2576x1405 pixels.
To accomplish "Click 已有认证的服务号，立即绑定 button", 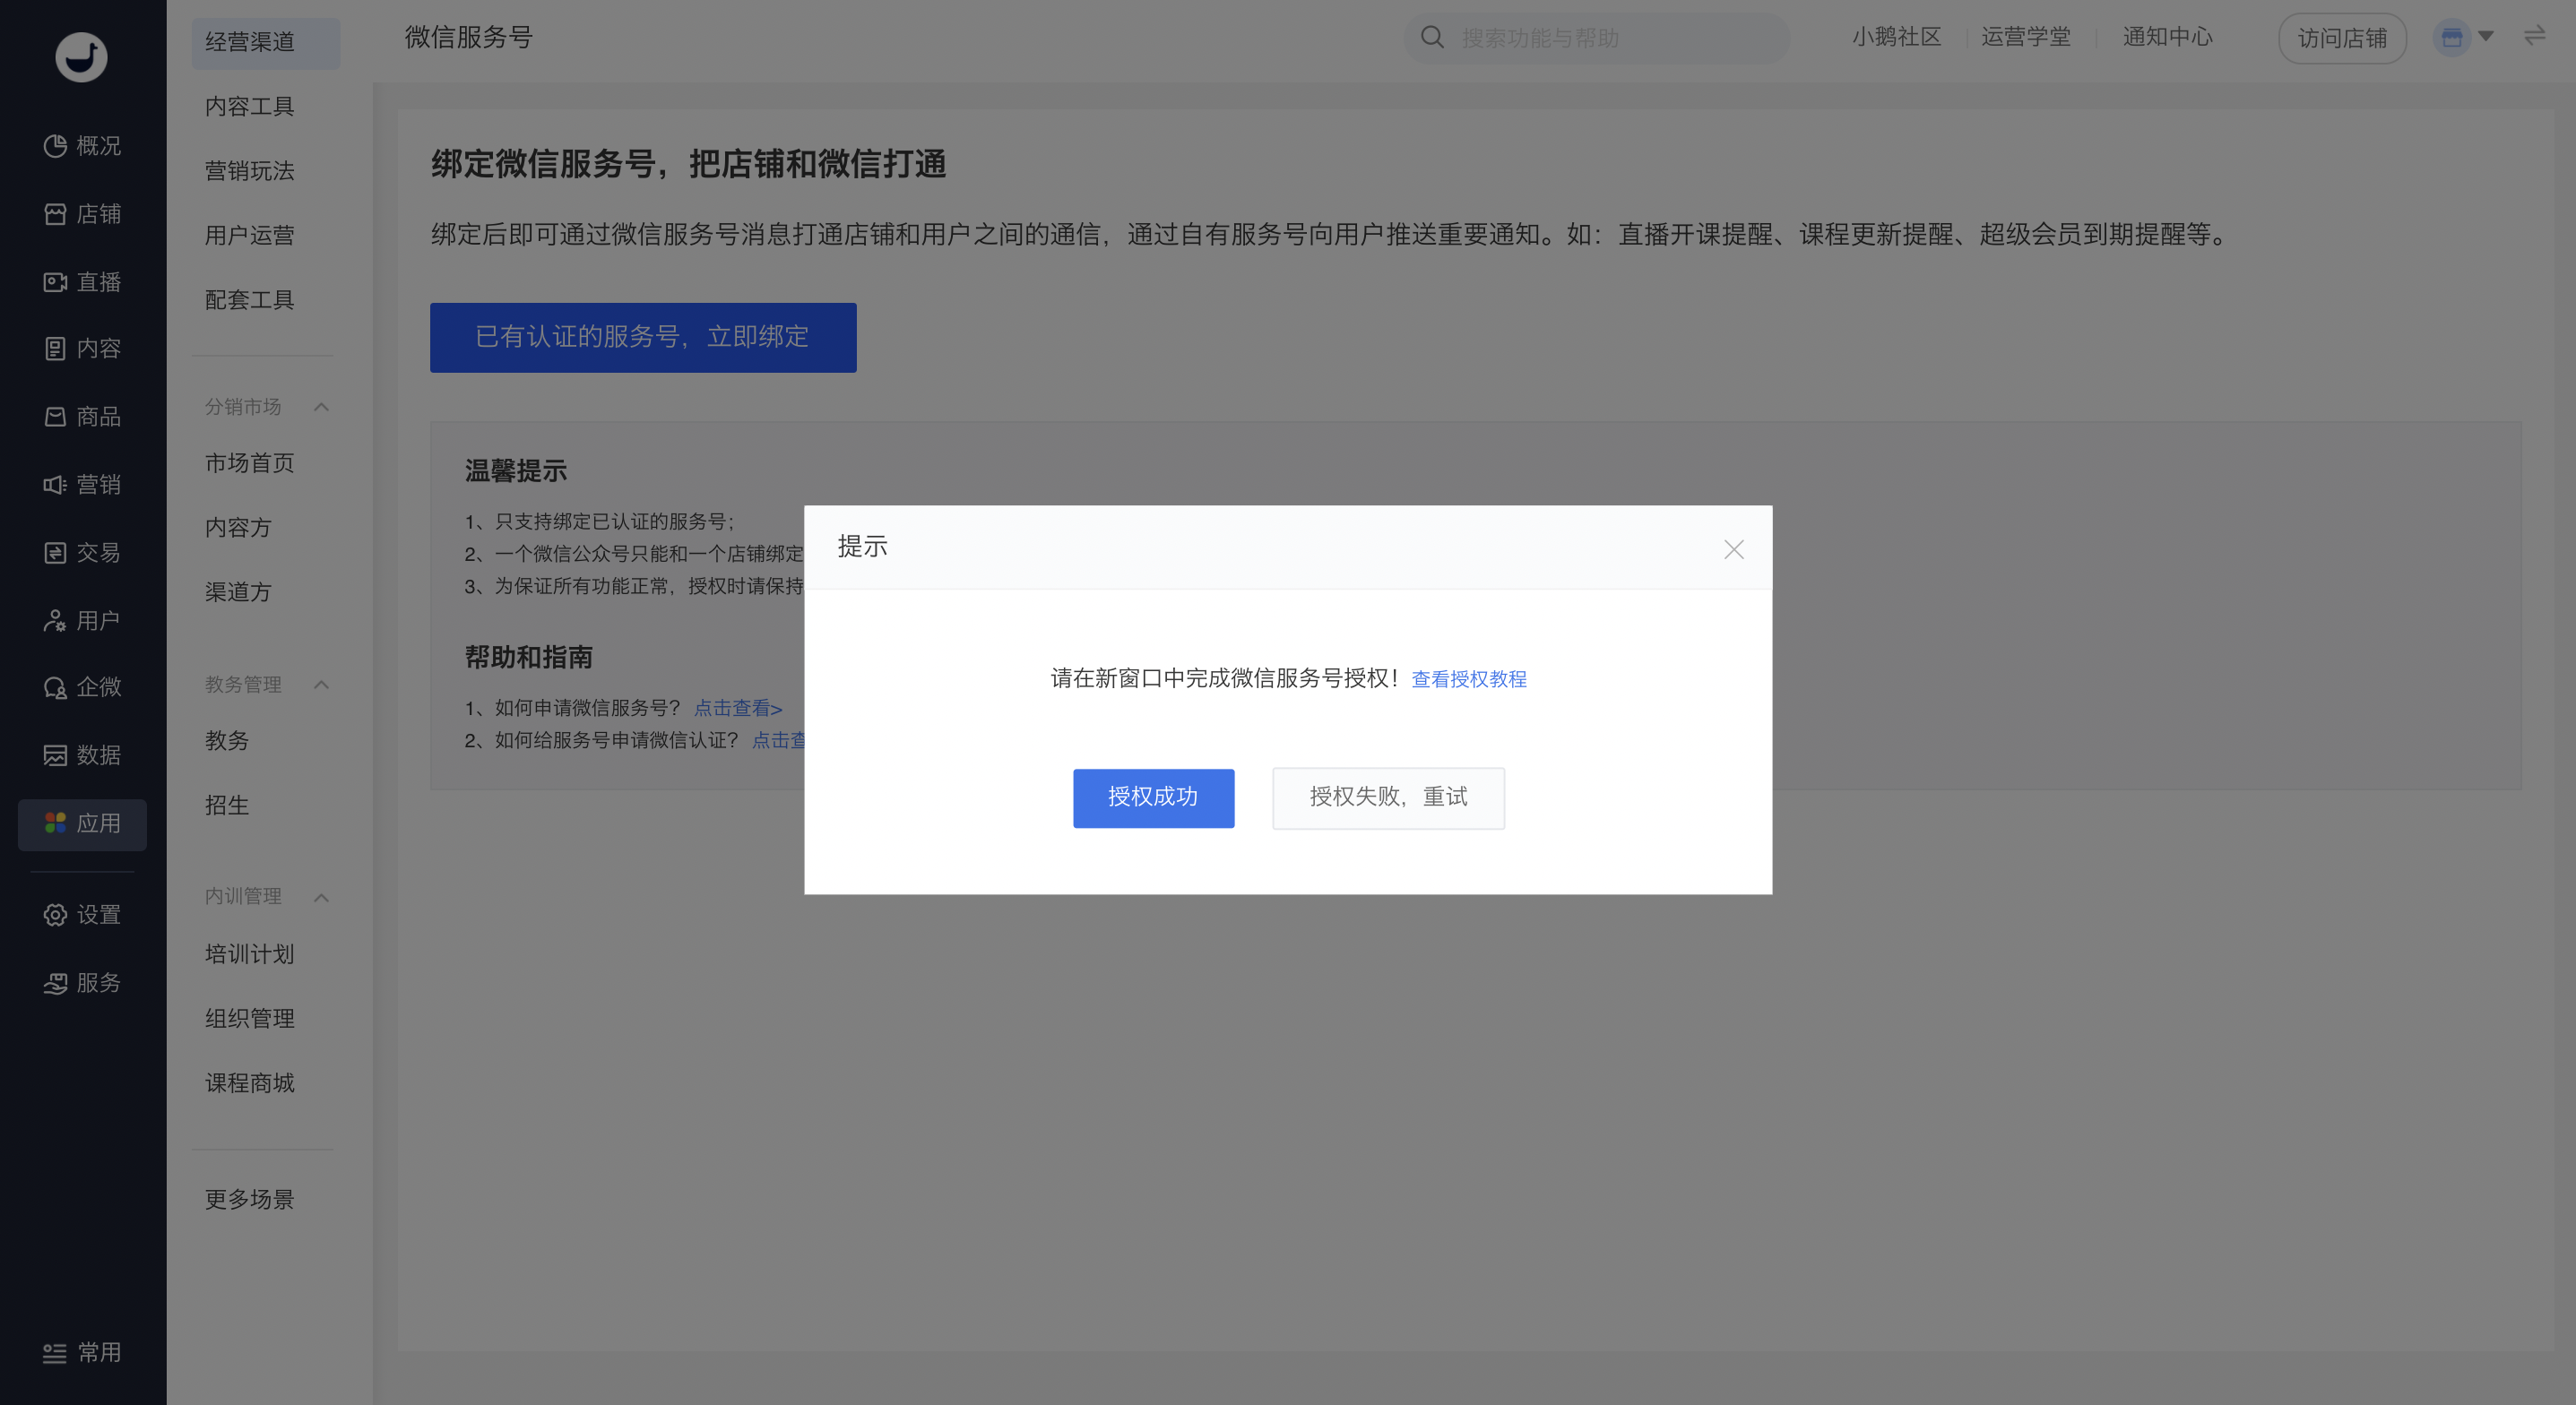I will (643, 337).
